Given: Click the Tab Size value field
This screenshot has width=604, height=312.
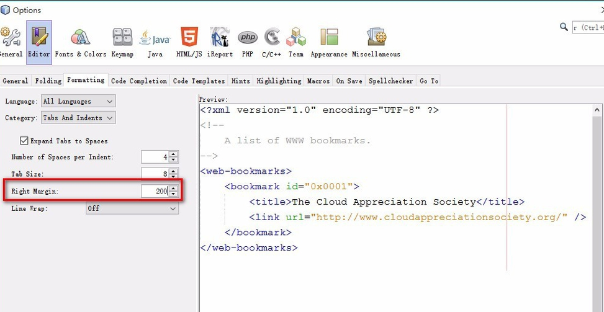Looking at the screenshot, I should point(155,174).
